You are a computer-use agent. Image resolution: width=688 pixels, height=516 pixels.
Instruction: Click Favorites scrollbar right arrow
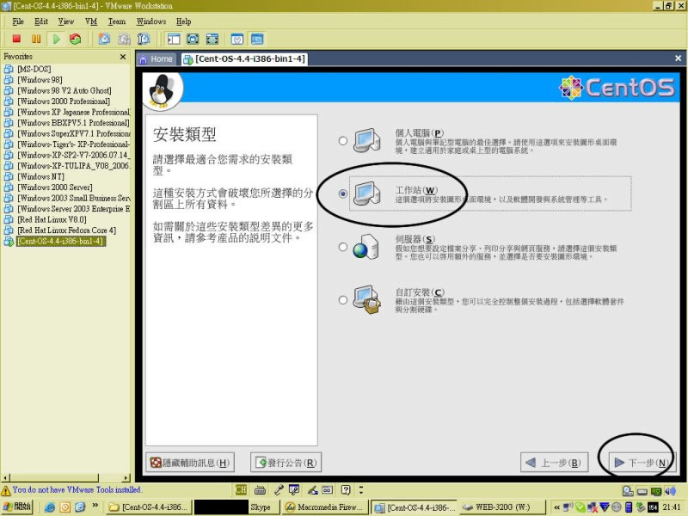coord(126,477)
